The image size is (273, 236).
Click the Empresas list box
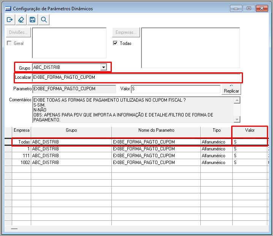click(x=190, y=48)
